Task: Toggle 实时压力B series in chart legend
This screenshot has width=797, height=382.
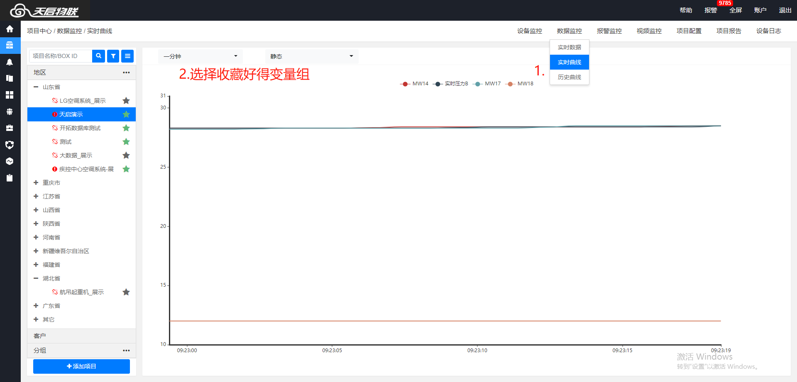Action: tap(450, 84)
